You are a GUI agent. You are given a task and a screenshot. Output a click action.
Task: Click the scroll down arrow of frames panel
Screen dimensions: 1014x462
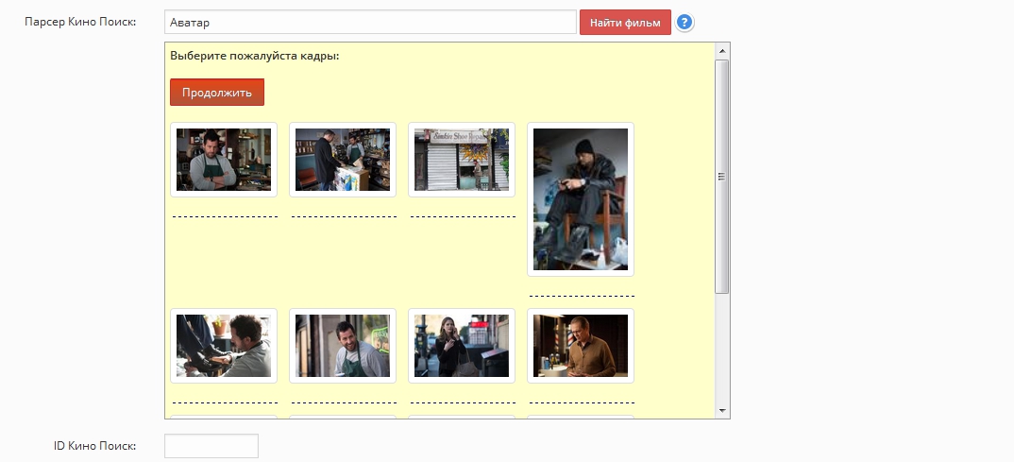(x=722, y=411)
